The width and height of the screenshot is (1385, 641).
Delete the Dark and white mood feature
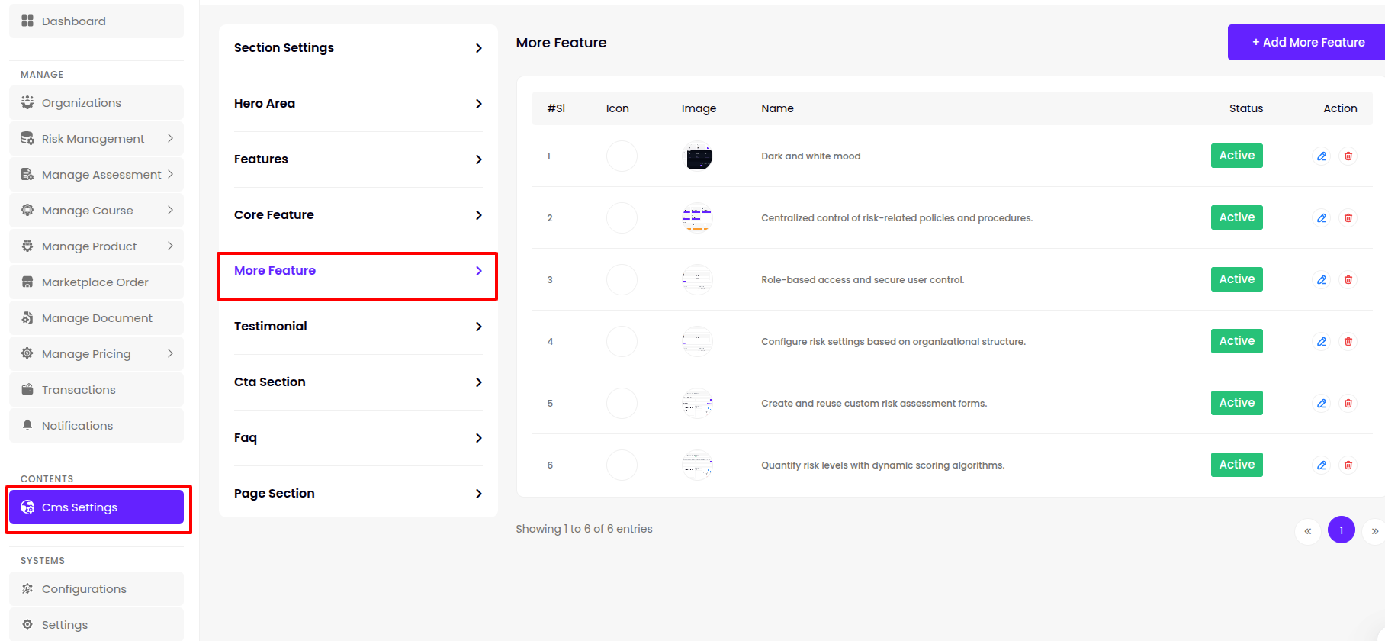point(1348,156)
